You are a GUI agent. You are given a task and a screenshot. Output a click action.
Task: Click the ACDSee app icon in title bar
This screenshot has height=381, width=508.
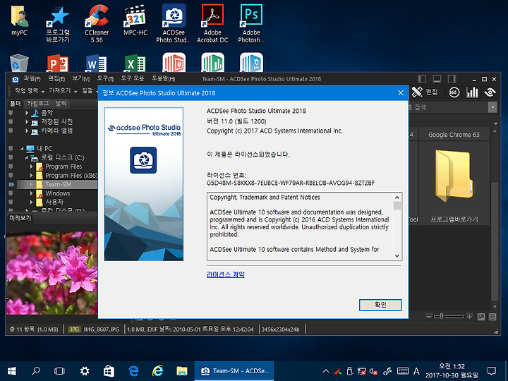pyautogui.click(x=16, y=79)
